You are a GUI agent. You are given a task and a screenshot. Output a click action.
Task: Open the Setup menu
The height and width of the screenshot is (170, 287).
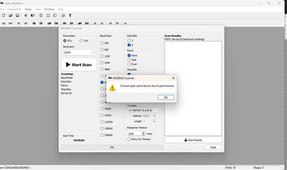[x=28, y=9]
